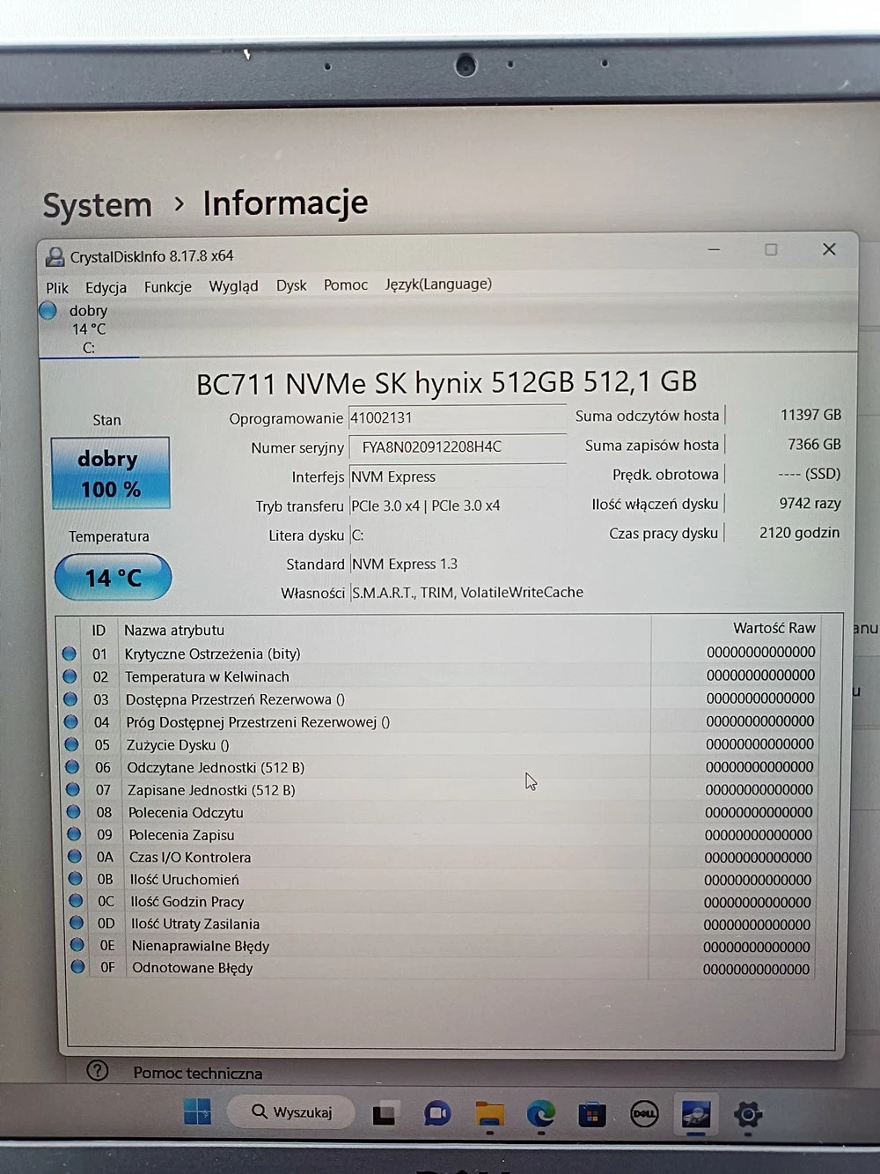Expand the Język(Language) selector
The image size is (880, 1174).
[x=438, y=284]
